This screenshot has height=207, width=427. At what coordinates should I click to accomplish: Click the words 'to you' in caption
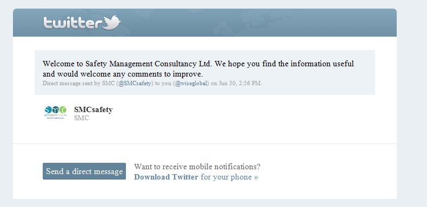pyautogui.click(x=163, y=84)
